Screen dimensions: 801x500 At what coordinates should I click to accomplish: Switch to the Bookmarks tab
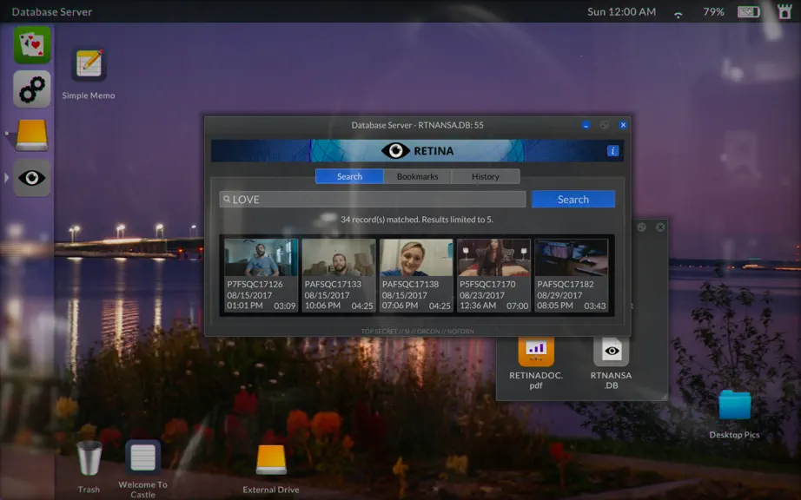click(x=417, y=176)
